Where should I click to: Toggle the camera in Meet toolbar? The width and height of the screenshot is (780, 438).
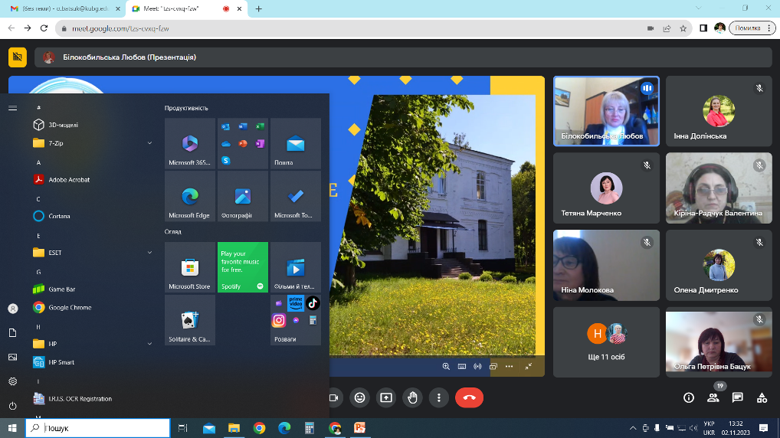pyautogui.click(x=334, y=397)
